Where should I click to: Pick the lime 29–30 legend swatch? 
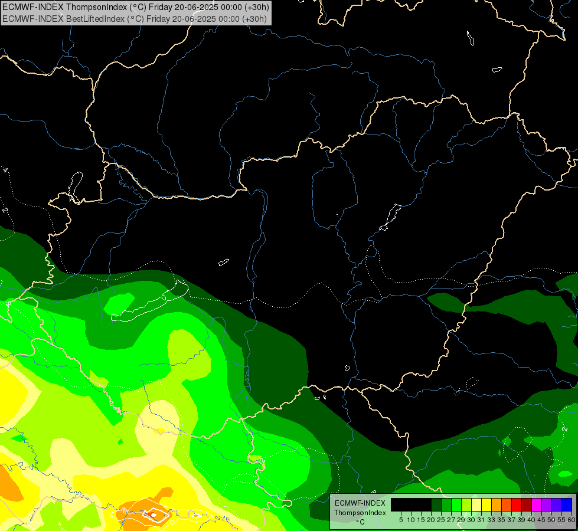click(x=466, y=504)
